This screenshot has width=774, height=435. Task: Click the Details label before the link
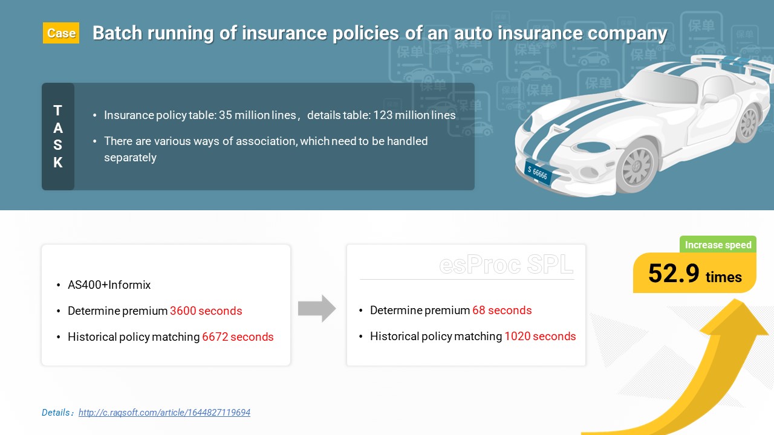coord(57,413)
